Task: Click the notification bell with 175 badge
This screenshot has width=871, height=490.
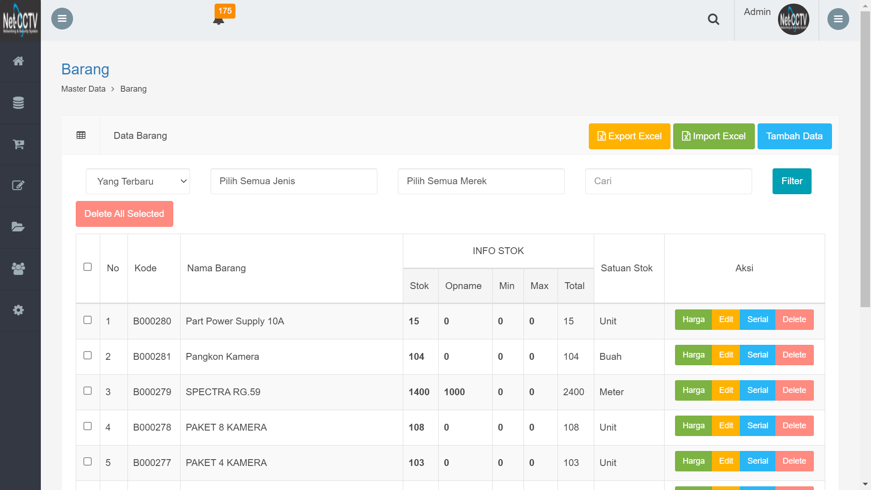Action: pyautogui.click(x=219, y=20)
